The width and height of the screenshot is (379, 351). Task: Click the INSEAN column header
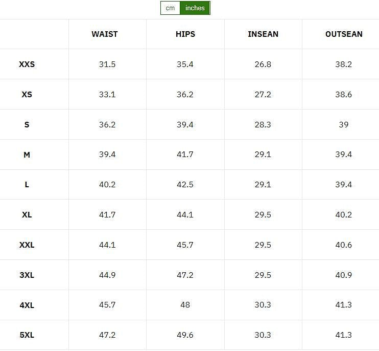263,34
